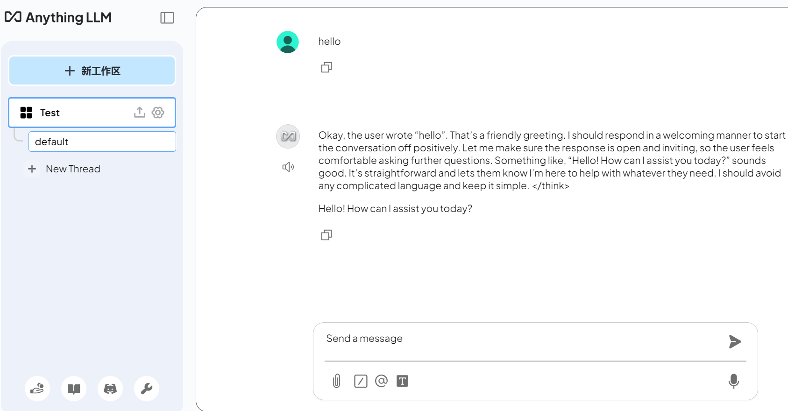
Task: Play assistant response with speaker icon
Action: (288, 167)
